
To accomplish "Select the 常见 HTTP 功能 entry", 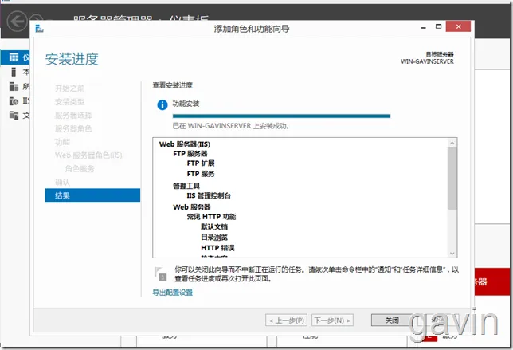I will tap(211, 217).
